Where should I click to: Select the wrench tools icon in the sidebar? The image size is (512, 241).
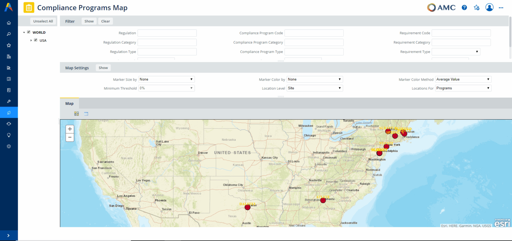coord(9,101)
